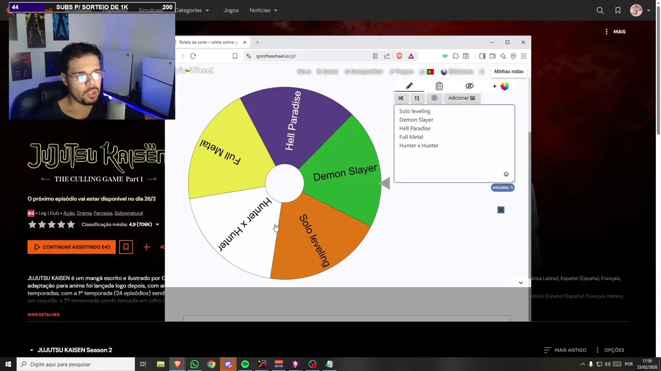This screenshot has width=661, height=371.
Task: Click Adicionar image button
Action: tap(462, 98)
